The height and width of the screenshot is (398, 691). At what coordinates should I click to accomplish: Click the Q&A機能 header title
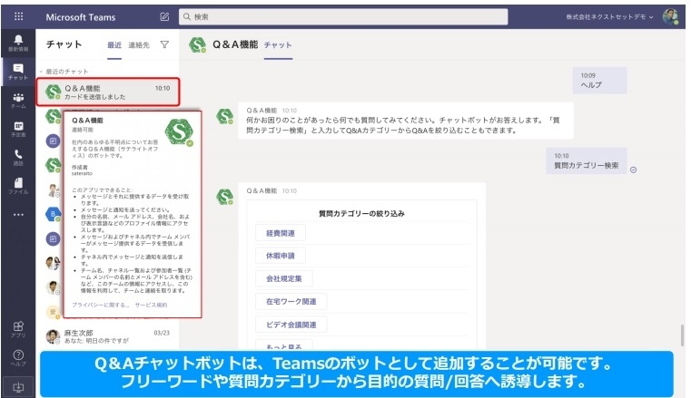pos(235,44)
